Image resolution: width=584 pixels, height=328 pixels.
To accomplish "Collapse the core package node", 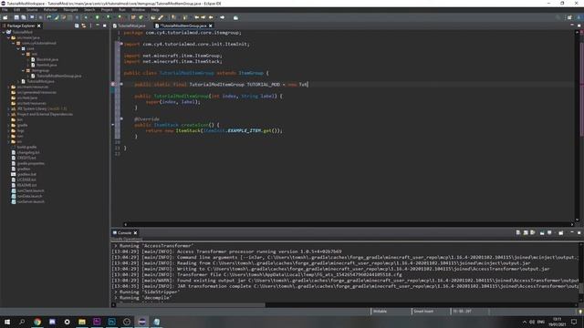I will click(18, 48).
